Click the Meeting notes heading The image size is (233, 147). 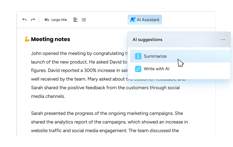click(x=50, y=39)
